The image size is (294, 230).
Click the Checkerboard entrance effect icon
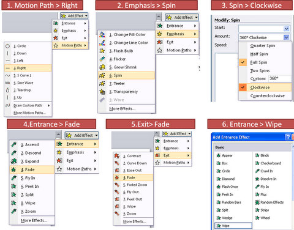coord(257,163)
